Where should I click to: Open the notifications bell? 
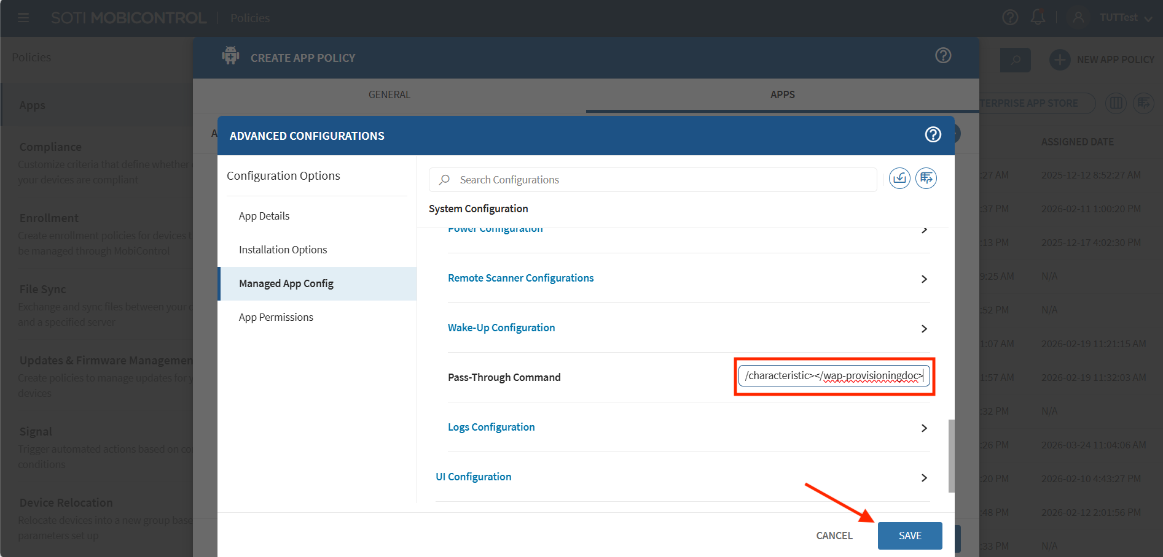(x=1038, y=17)
